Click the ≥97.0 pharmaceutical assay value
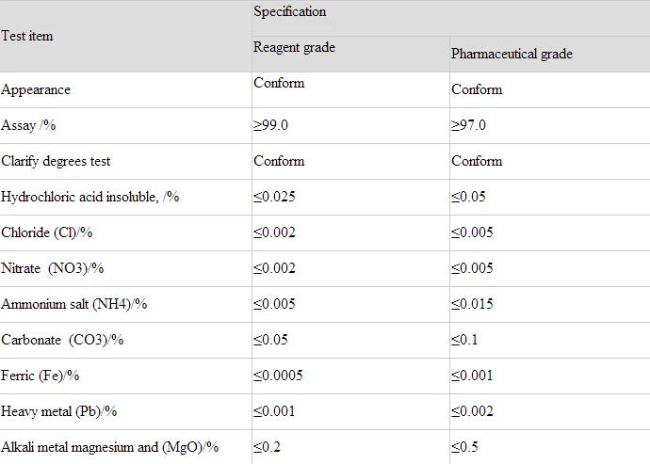 coord(472,125)
